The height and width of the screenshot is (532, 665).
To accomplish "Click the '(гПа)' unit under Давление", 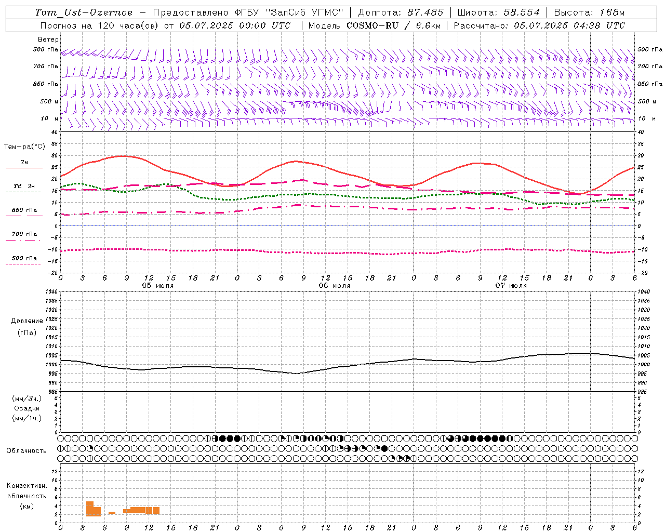I will [x=27, y=332].
